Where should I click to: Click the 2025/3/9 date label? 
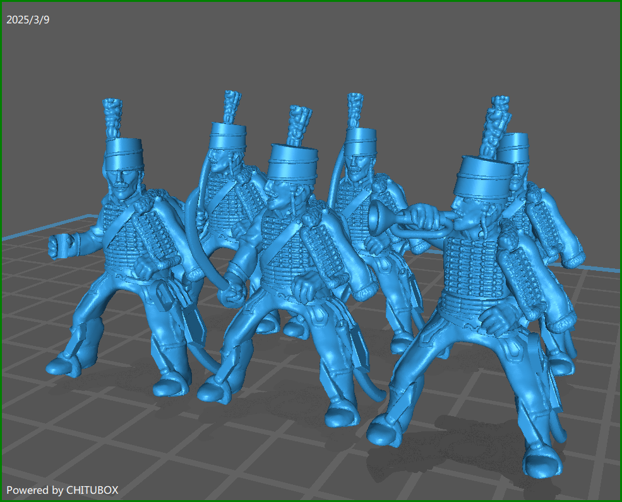pyautogui.click(x=29, y=20)
